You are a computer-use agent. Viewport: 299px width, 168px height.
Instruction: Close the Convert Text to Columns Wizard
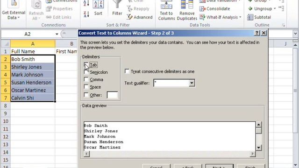pos(263,33)
